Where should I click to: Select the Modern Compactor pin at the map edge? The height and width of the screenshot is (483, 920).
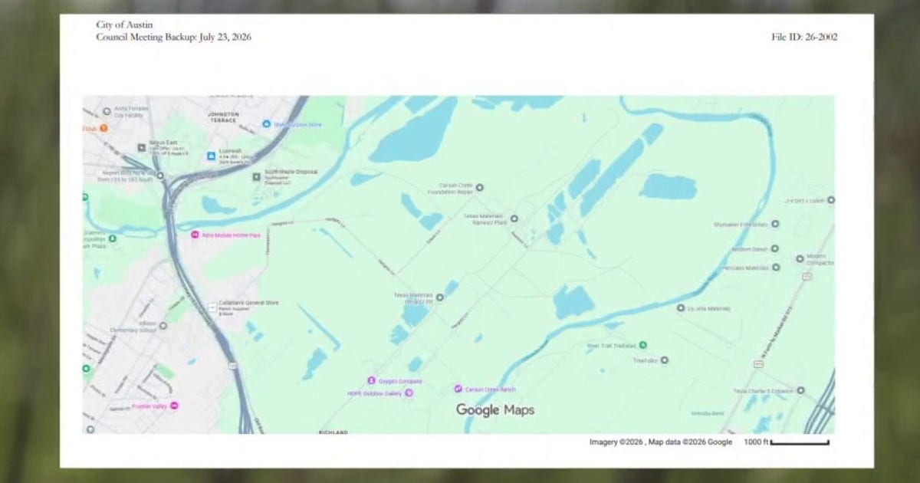click(800, 258)
